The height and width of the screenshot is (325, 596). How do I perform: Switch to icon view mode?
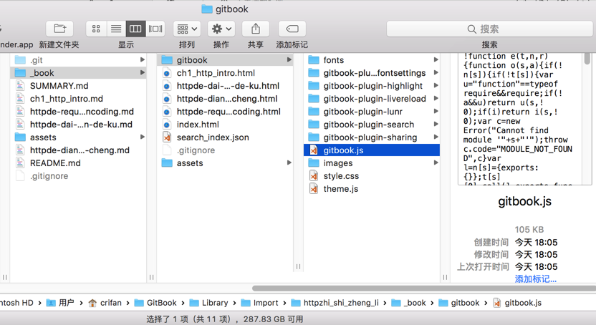pyautogui.click(x=96, y=29)
